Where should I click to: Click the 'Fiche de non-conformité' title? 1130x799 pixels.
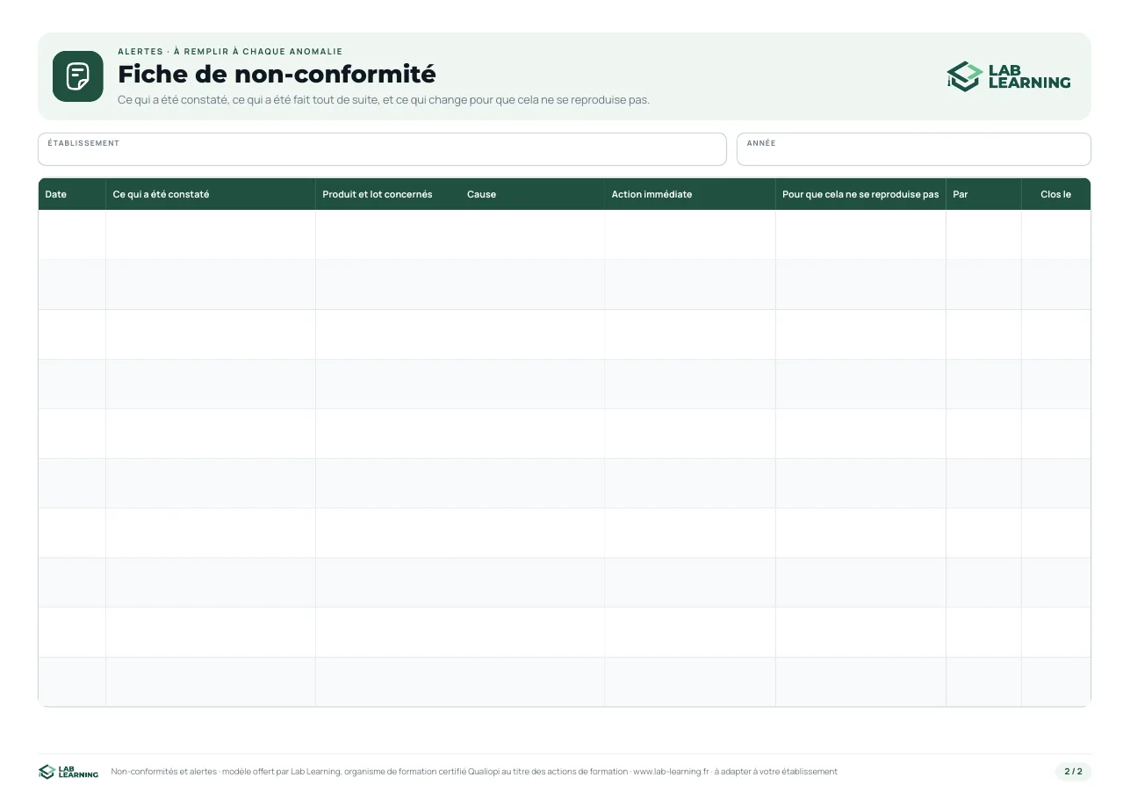click(x=277, y=74)
